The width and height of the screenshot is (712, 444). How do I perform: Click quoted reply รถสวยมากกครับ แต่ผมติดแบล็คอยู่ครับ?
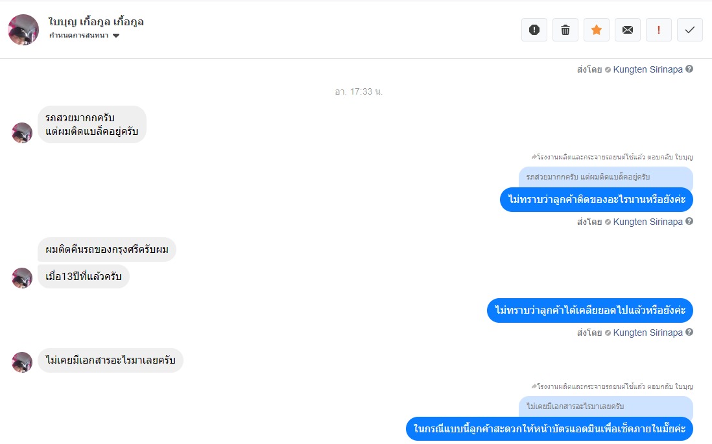click(x=606, y=177)
